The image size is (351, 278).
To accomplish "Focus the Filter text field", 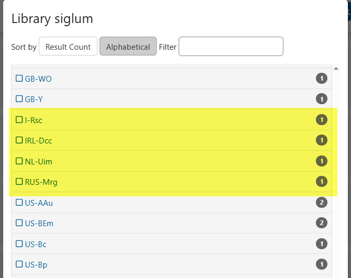I will [231, 46].
